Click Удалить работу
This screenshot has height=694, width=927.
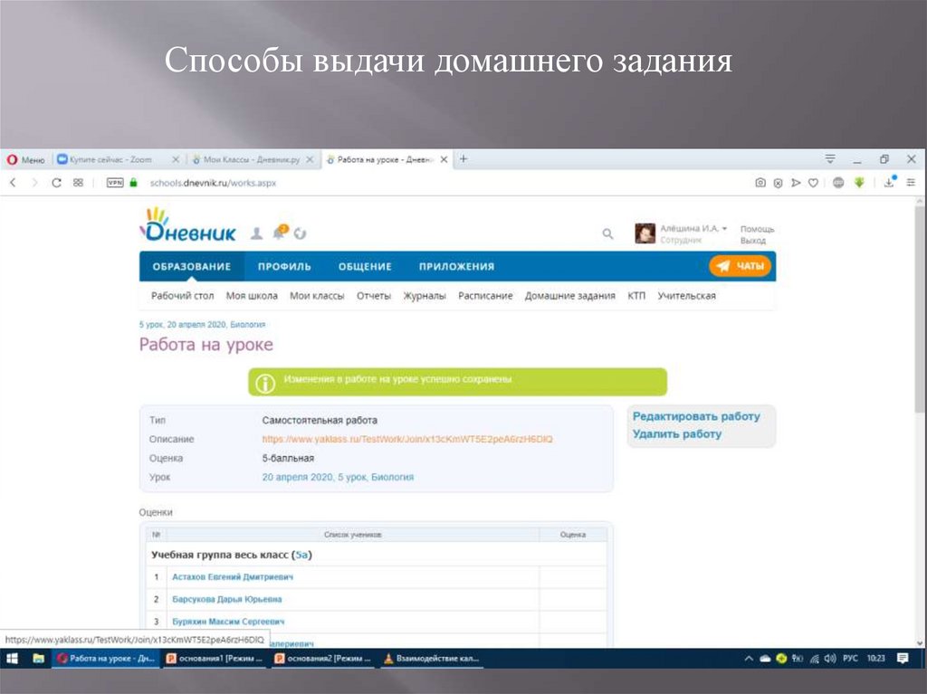[677, 434]
